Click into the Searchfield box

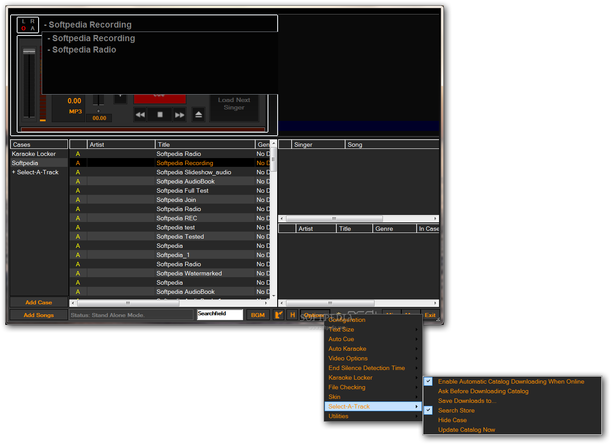click(220, 314)
